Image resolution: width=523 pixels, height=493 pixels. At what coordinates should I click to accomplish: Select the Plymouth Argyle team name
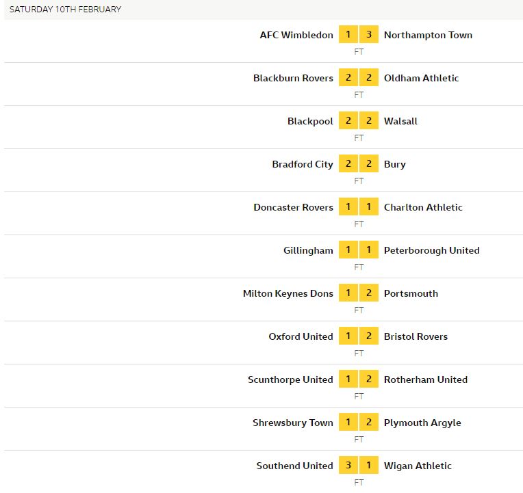(422, 423)
